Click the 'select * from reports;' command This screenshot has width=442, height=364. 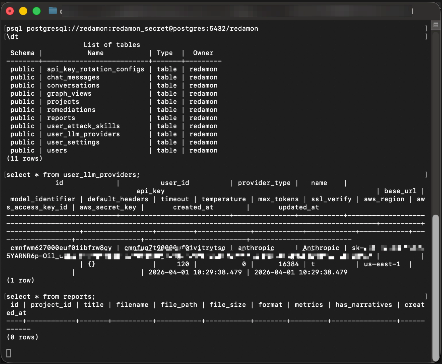(51, 297)
